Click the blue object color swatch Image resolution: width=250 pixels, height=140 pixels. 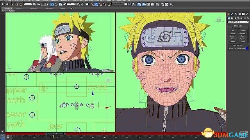click(247, 48)
